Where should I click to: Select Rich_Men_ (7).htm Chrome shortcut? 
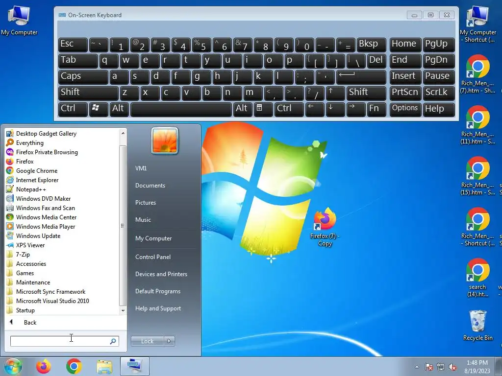[477, 74]
